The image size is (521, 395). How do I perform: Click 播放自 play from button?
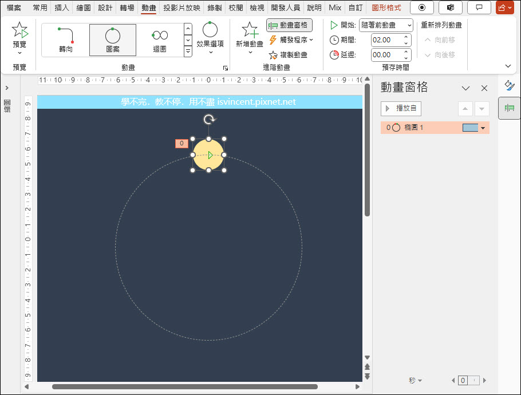coord(401,109)
